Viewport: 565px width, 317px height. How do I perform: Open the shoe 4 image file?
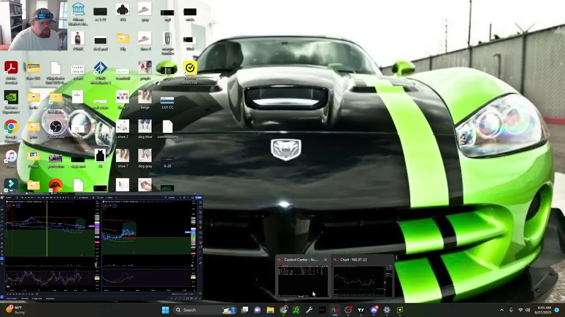click(145, 42)
